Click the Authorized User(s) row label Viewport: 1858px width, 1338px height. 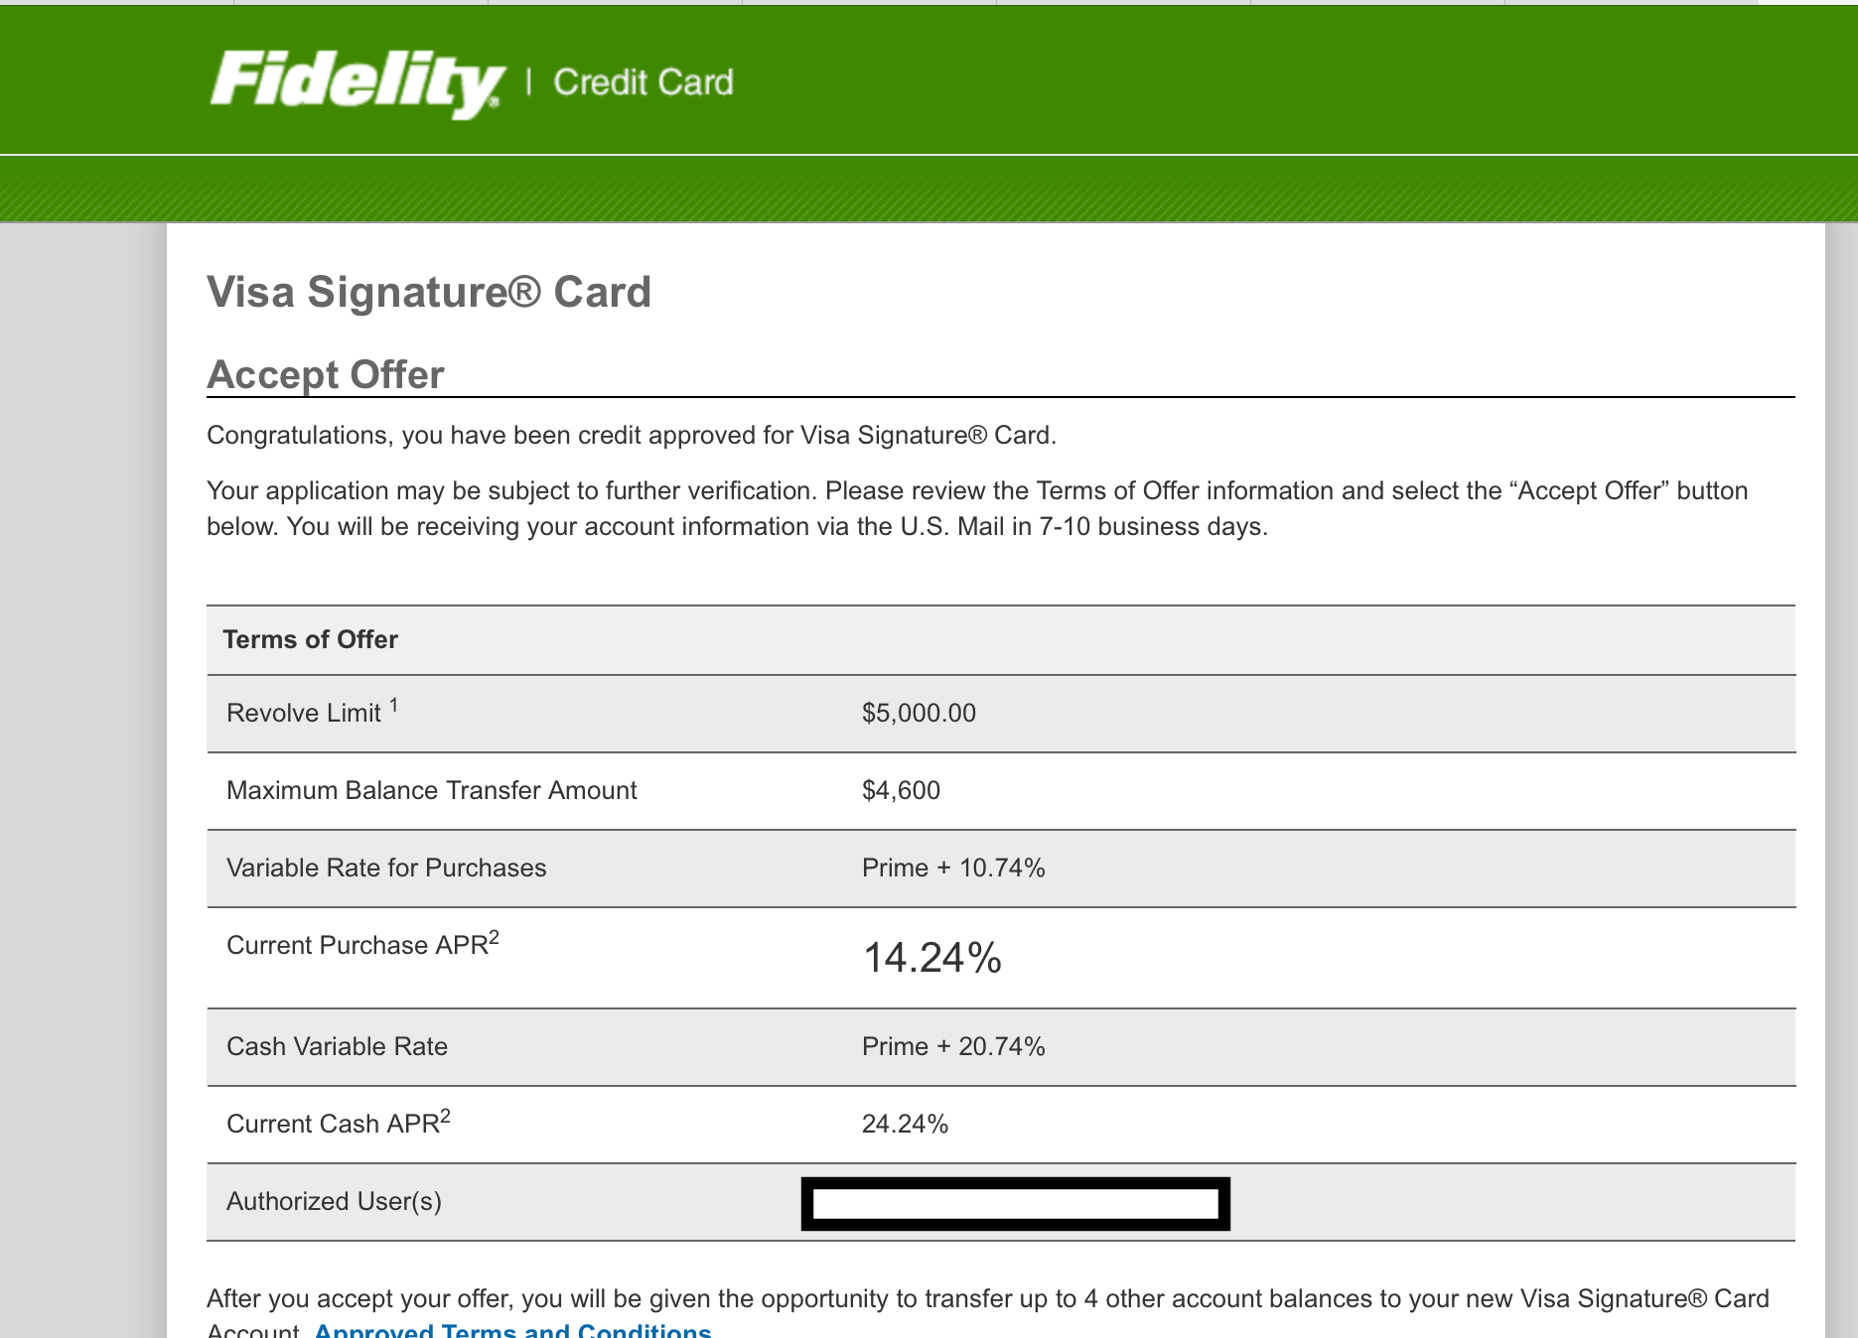(x=334, y=1201)
